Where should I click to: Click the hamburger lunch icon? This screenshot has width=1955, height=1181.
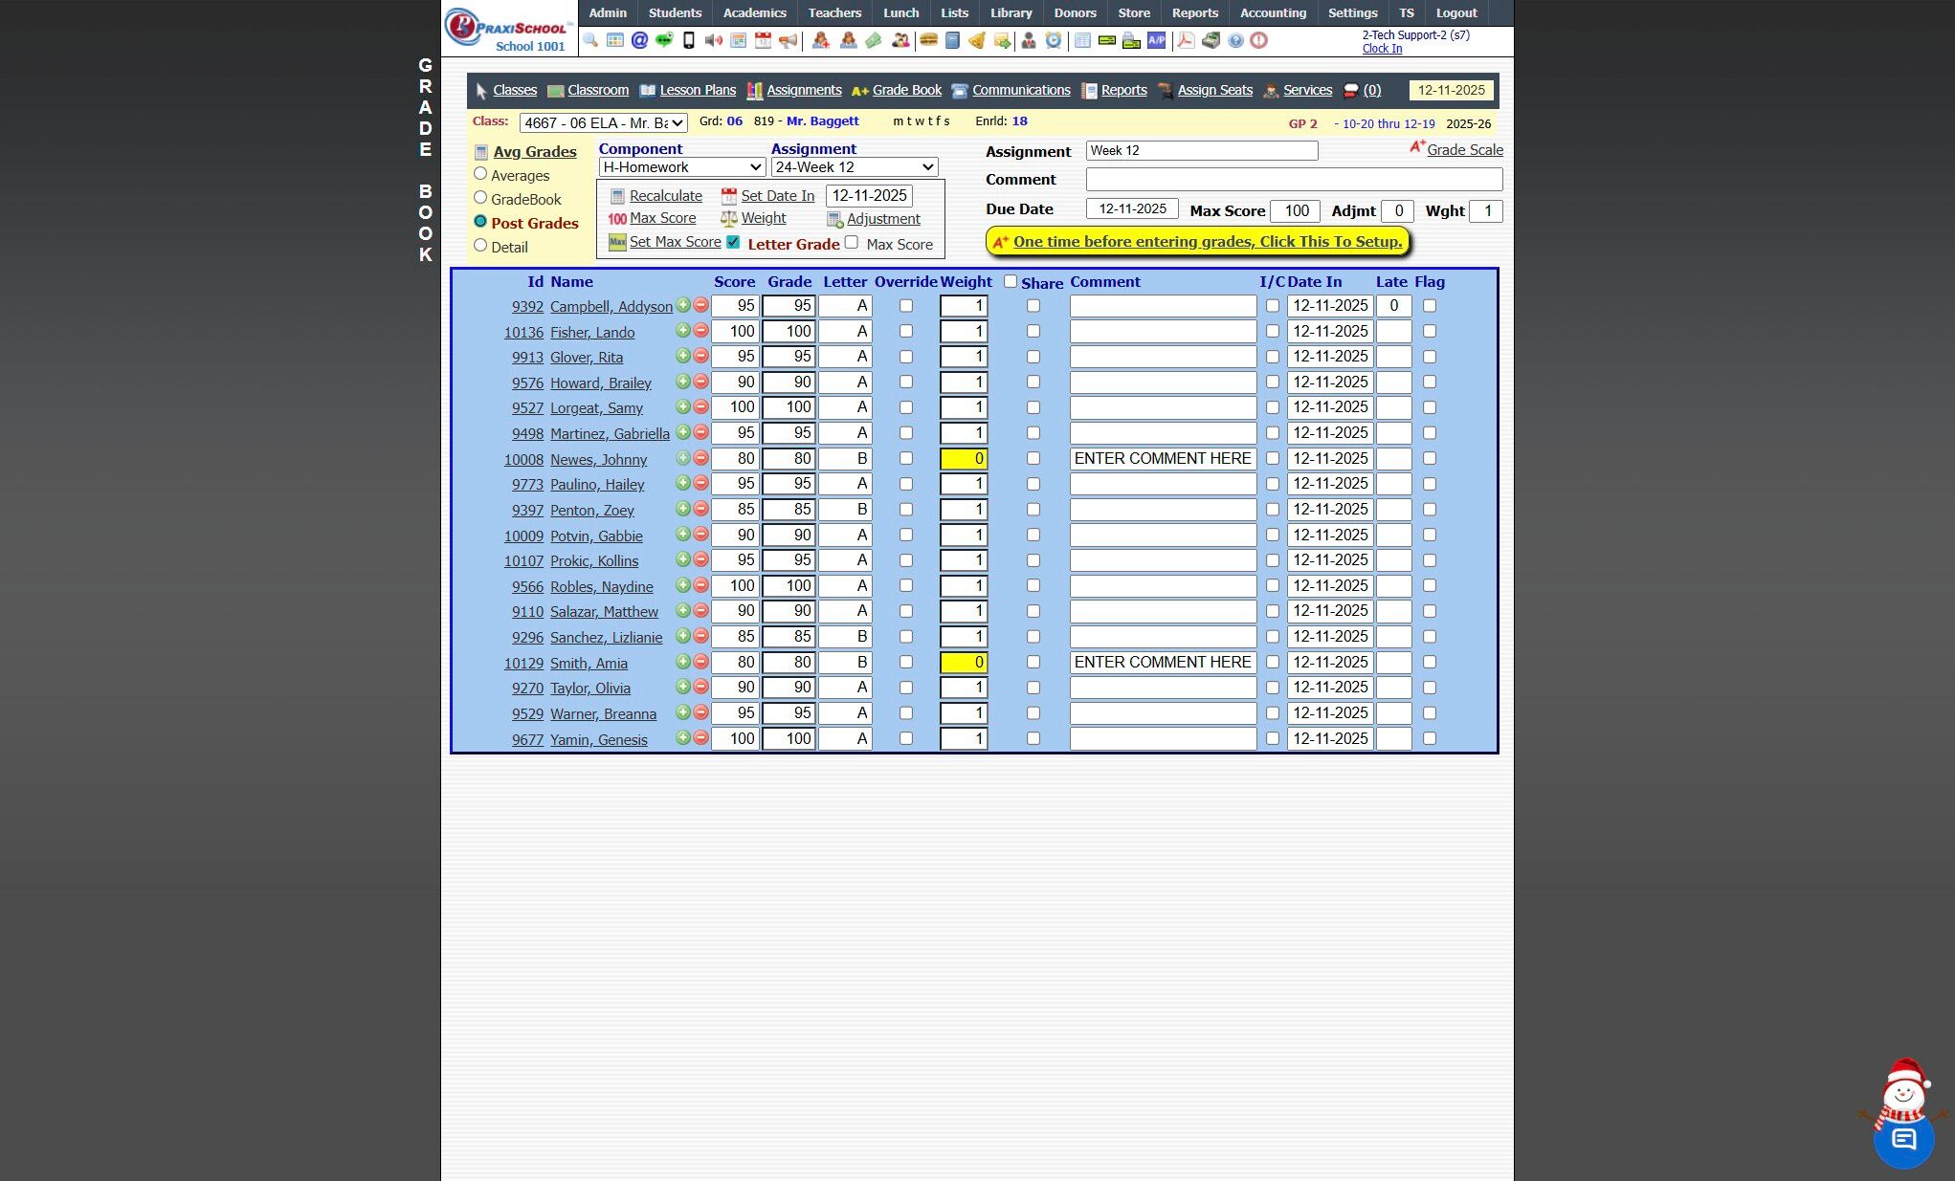coord(927,40)
